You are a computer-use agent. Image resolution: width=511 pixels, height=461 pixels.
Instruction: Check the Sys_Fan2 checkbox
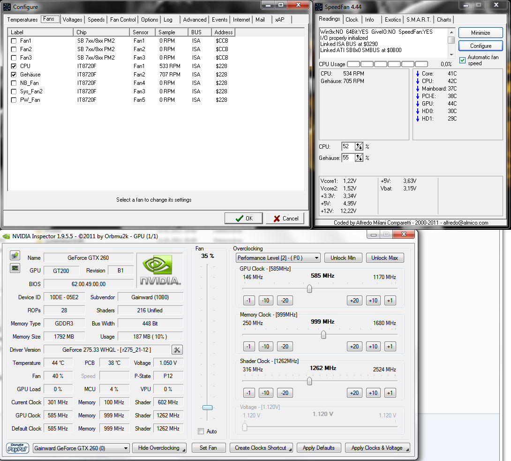[14, 91]
